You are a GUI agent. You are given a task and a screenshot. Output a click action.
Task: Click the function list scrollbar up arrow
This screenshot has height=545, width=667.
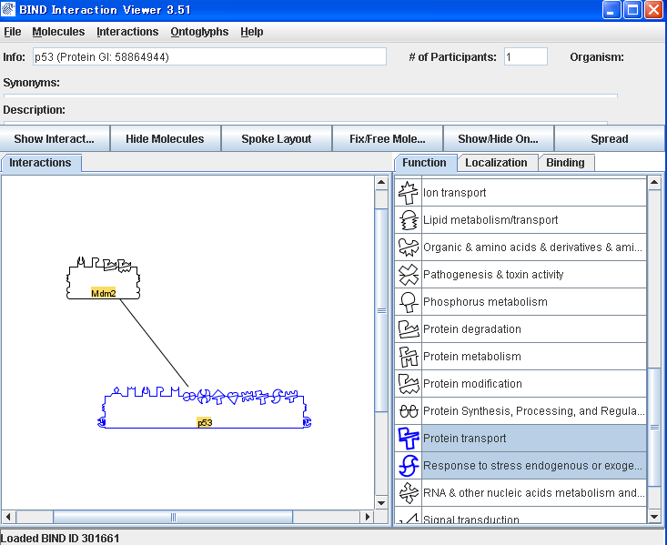point(654,183)
